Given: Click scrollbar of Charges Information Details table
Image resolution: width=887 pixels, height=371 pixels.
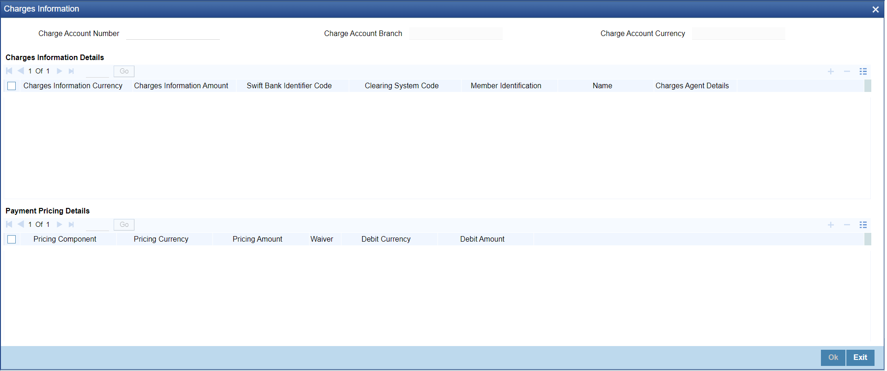Looking at the screenshot, I should point(868,86).
